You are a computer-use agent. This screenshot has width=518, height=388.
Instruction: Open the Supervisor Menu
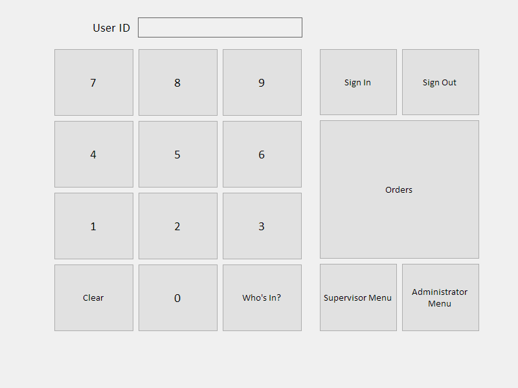[x=357, y=298]
